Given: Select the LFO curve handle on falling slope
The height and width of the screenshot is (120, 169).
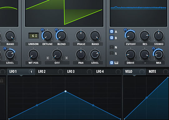Looking at the screenshot, I should click(93, 105).
